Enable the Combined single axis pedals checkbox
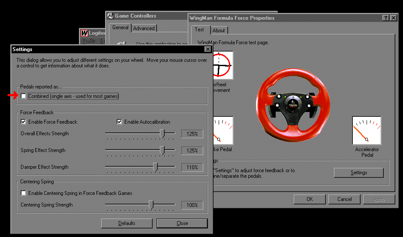403x237 pixels. click(24, 96)
